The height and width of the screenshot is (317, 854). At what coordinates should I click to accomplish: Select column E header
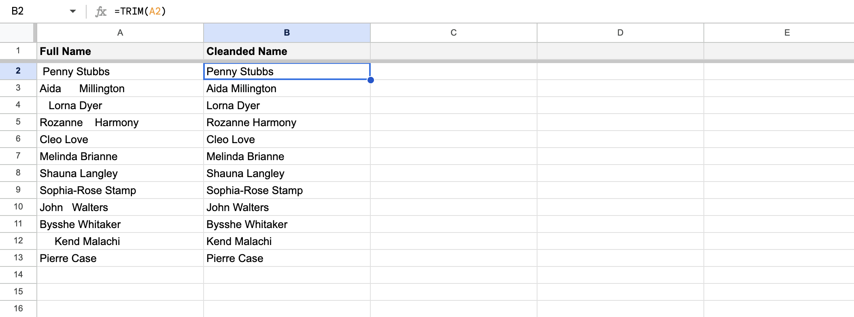(x=787, y=33)
